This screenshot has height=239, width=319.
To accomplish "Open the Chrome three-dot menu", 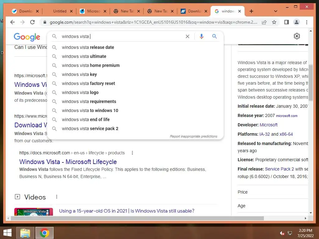I will click(307, 22).
